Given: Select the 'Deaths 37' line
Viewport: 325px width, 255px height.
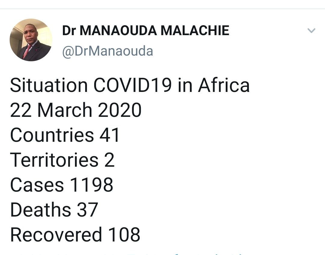Looking at the screenshot, I should point(54,210).
